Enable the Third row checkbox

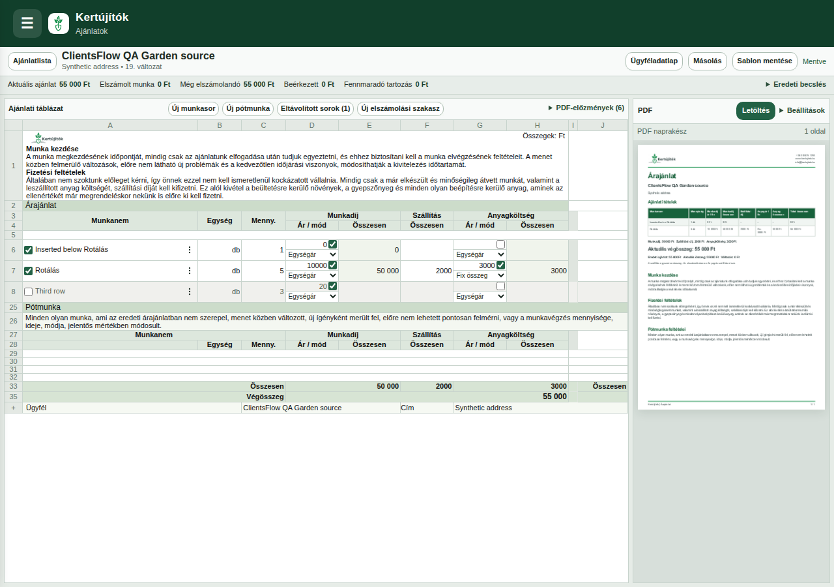(28, 292)
